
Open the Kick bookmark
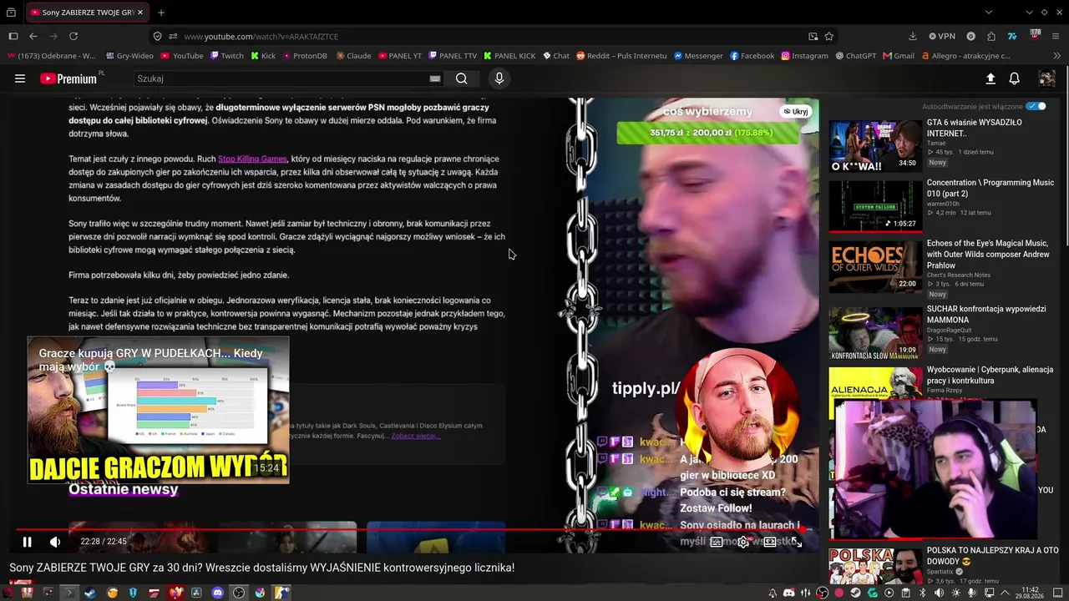click(x=262, y=56)
